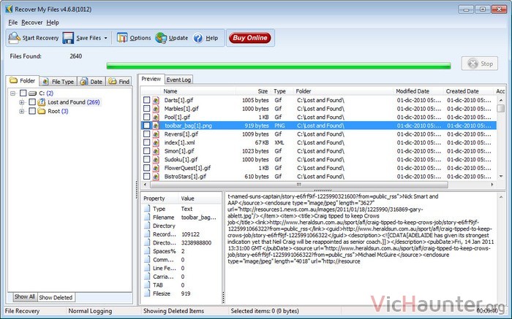The image size is (512, 319).
Task: Click the Start Recovery toolbar icon
Action: (14, 38)
